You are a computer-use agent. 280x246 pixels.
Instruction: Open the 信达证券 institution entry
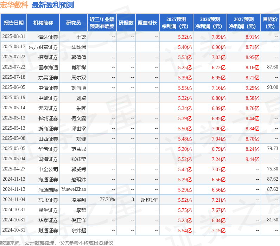click(48, 37)
